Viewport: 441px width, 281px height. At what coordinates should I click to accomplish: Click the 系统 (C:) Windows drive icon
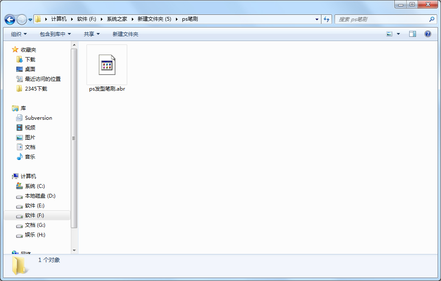(20, 186)
